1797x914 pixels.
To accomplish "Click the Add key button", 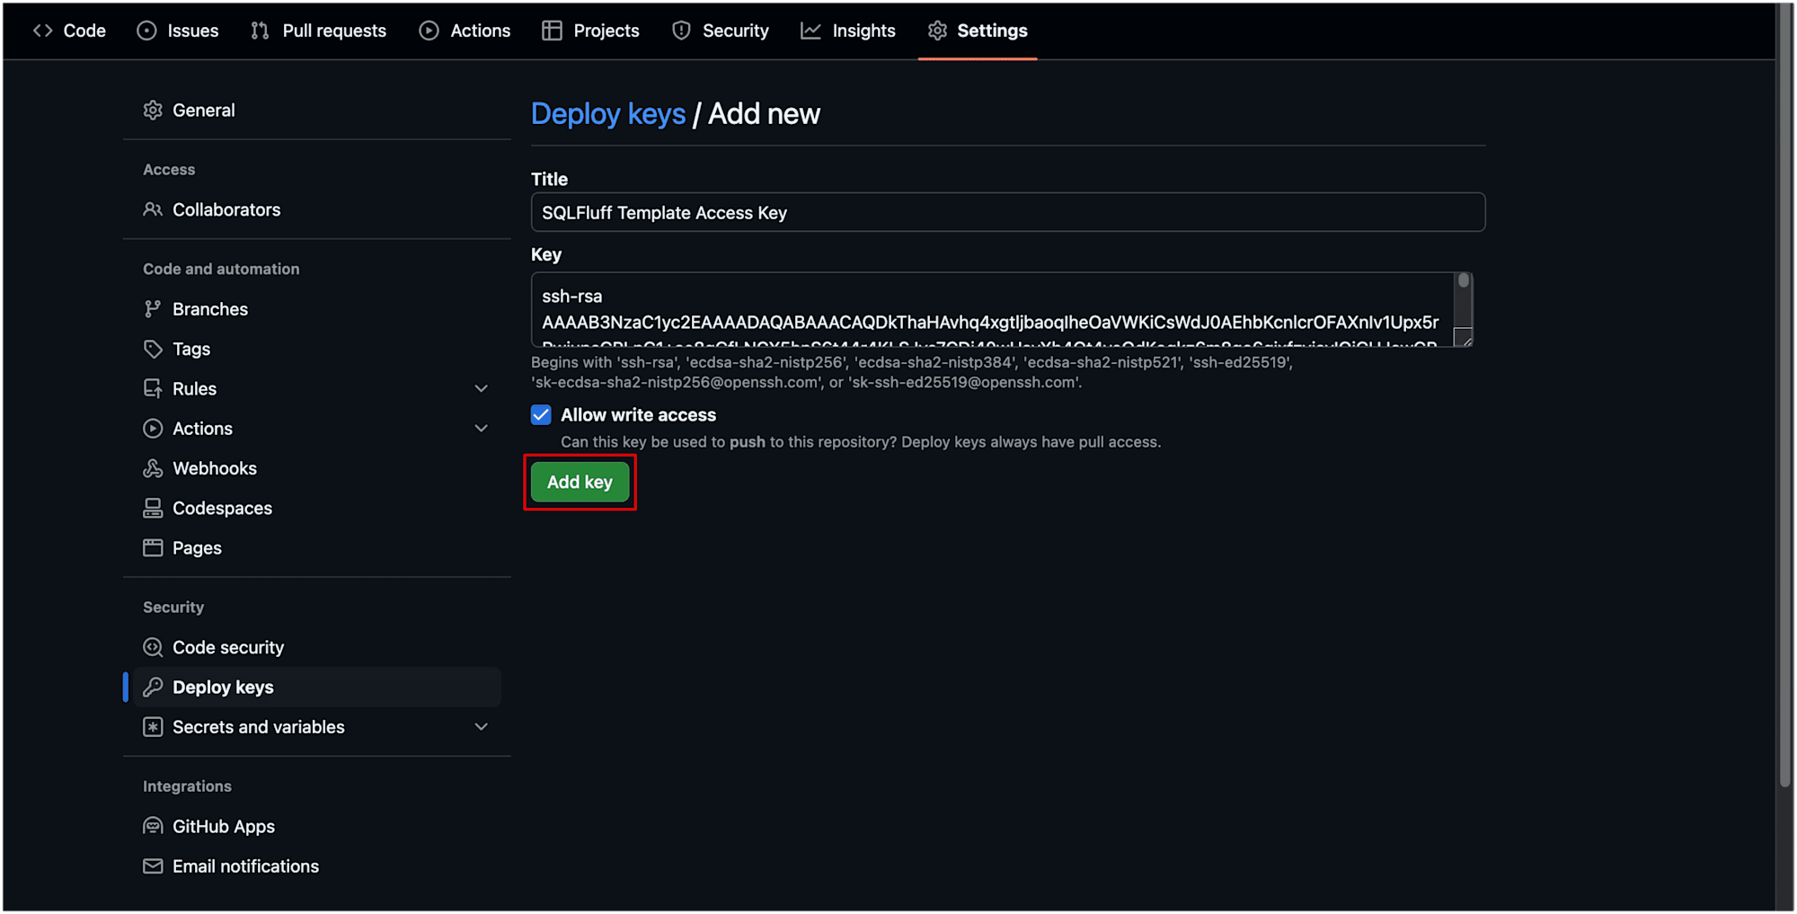I will click(580, 482).
